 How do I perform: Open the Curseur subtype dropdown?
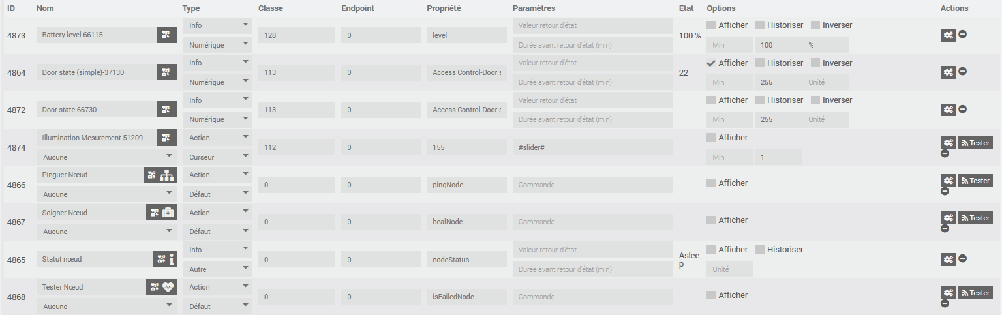[217, 157]
